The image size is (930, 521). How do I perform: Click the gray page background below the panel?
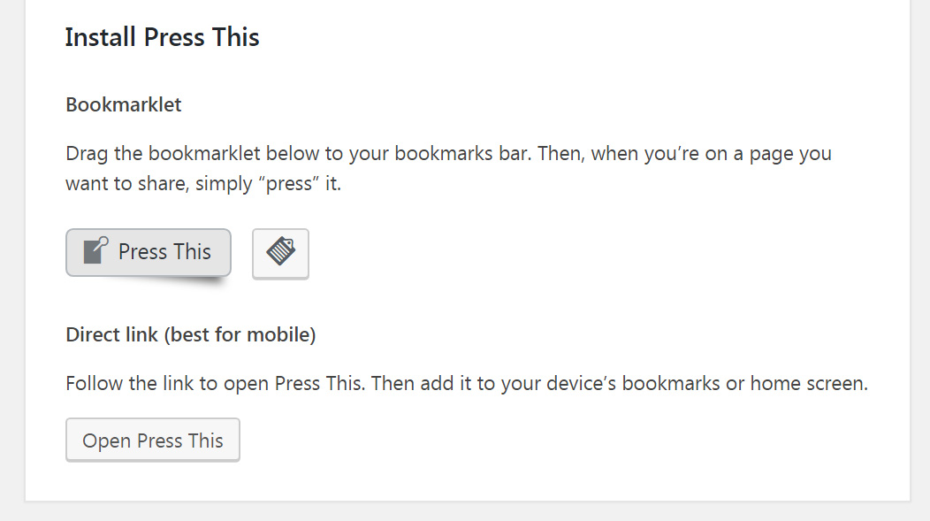tap(465, 511)
